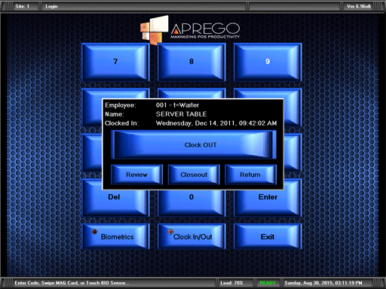This screenshot has width=386, height=289.
Task: Open the Review option in dialog
Action: click(x=137, y=175)
